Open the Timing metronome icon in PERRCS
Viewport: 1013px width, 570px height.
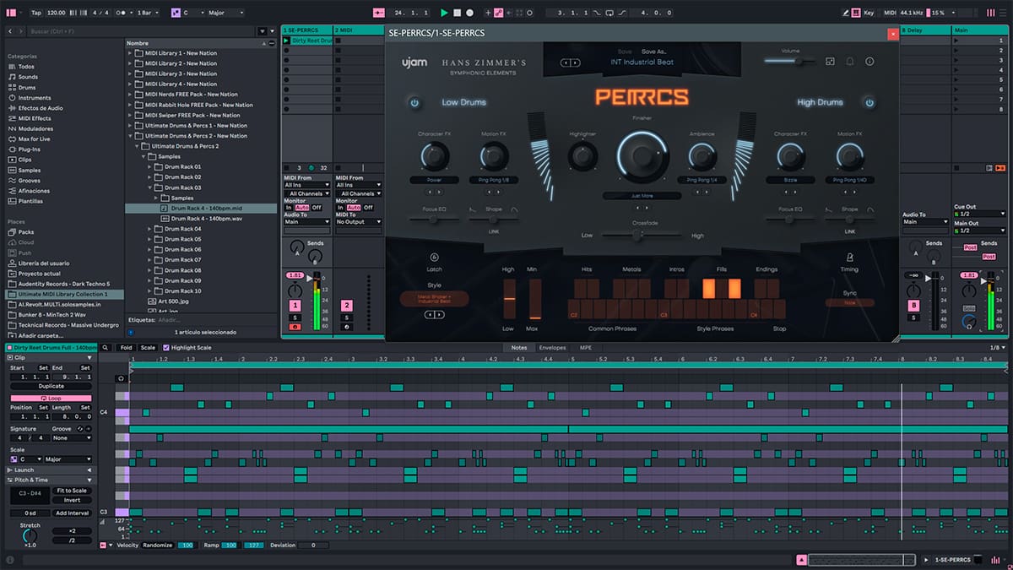(x=849, y=256)
